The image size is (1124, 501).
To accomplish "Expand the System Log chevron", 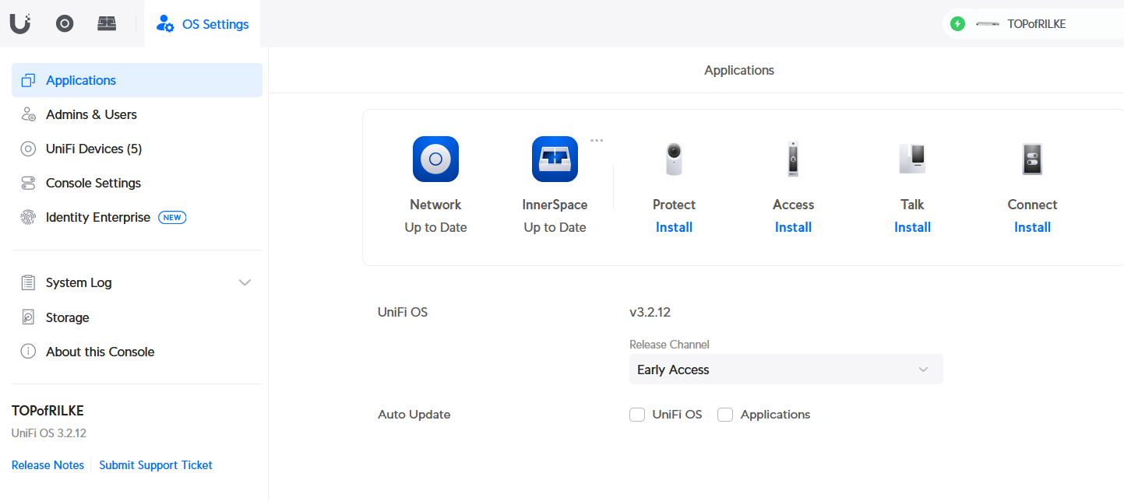I will 245,282.
